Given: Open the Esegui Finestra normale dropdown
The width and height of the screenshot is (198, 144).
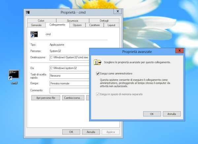Looking at the screenshot, I should 69,83.
